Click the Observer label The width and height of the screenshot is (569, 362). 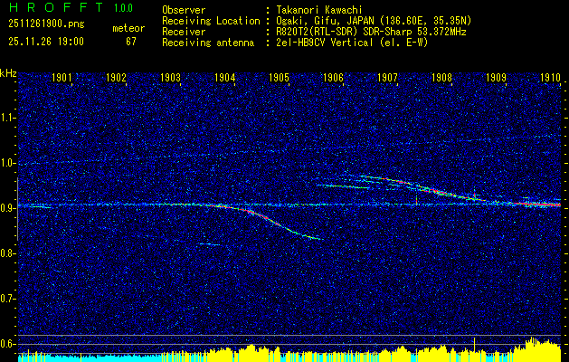click(184, 10)
